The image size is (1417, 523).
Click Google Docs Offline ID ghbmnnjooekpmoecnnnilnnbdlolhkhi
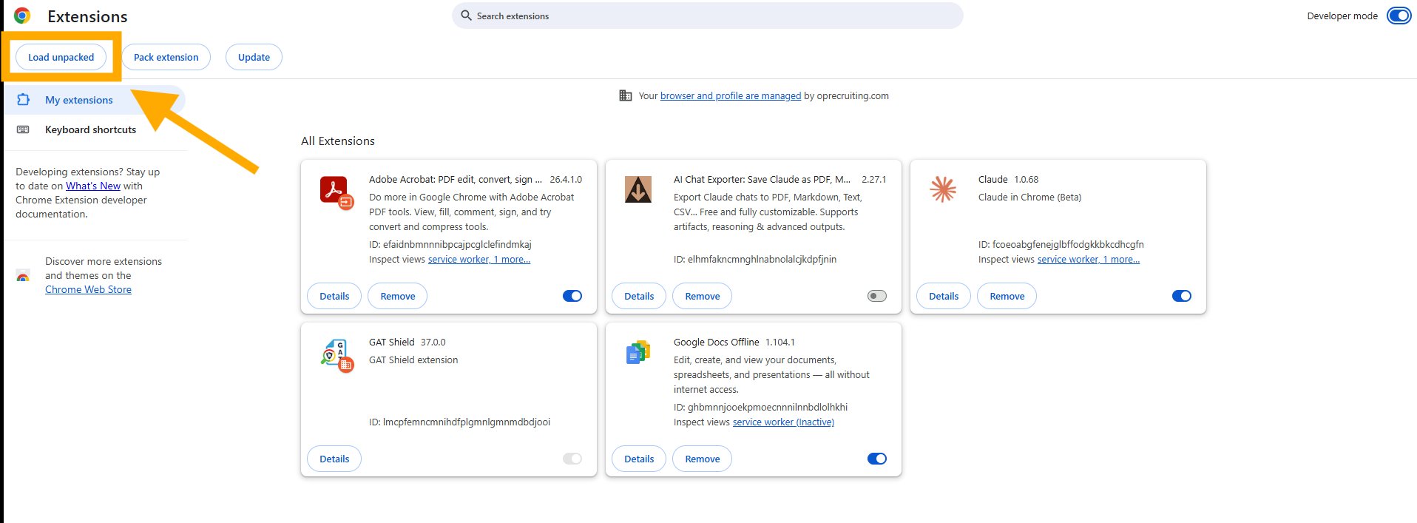pos(761,407)
